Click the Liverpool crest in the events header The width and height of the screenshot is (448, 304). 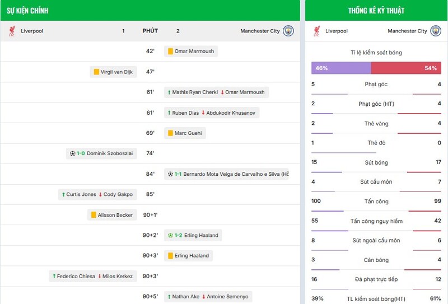tap(11, 31)
